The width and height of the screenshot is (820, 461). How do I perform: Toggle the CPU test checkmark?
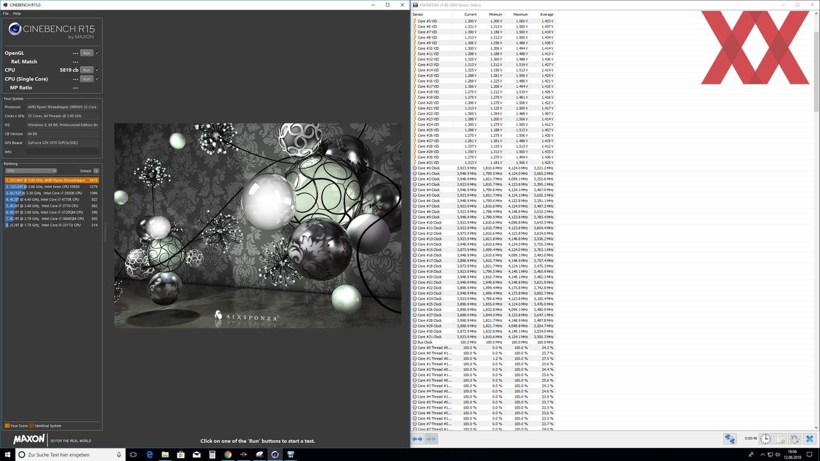pyautogui.click(x=98, y=70)
